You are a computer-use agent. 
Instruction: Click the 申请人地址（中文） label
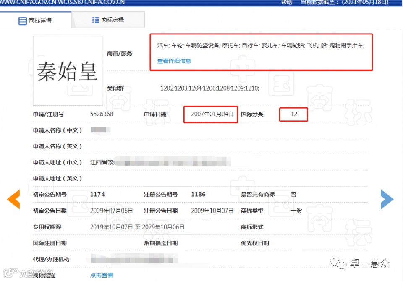[58, 162]
